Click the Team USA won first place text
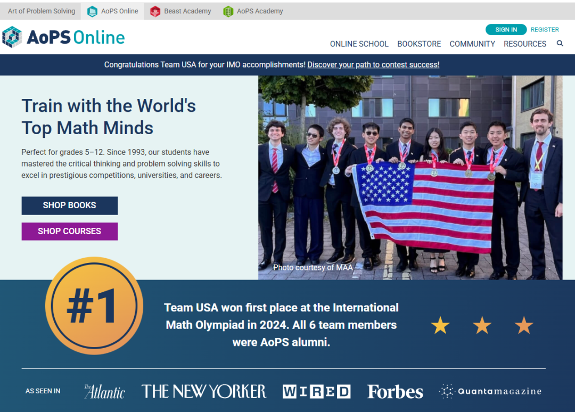Image resolution: width=575 pixels, height=412 pixels. tap(281, 325)
